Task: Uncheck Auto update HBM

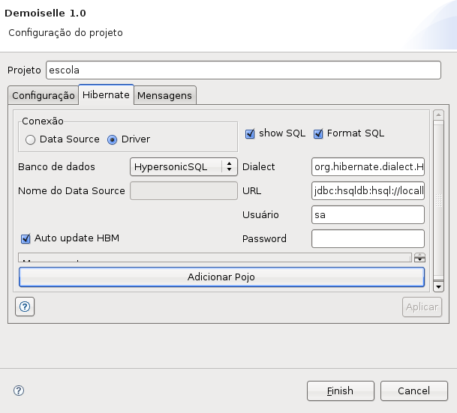Action: [26, 238]
